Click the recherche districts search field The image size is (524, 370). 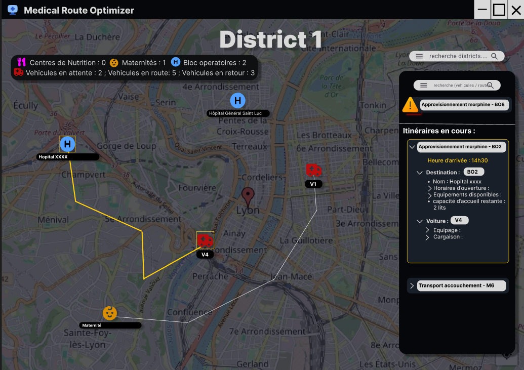[x=457, y=56]
